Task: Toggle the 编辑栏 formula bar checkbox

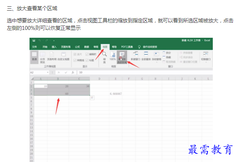Action: pyautogui.click(x=87, y=54)
